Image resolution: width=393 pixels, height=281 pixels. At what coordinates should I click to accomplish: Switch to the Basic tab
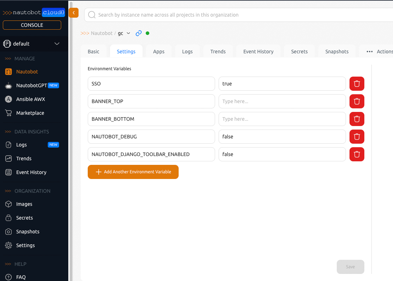pyautogui.click(x=93, y=51)
